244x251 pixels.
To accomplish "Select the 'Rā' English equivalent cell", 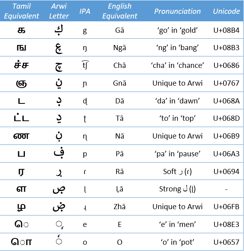I will [x=119, y=172].
